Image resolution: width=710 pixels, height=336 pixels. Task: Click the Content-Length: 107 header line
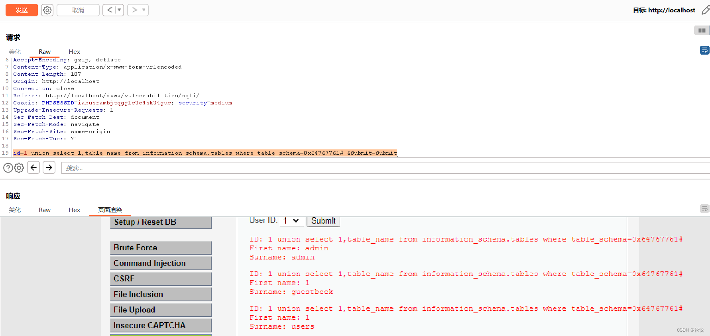click(x=47, y=74)
